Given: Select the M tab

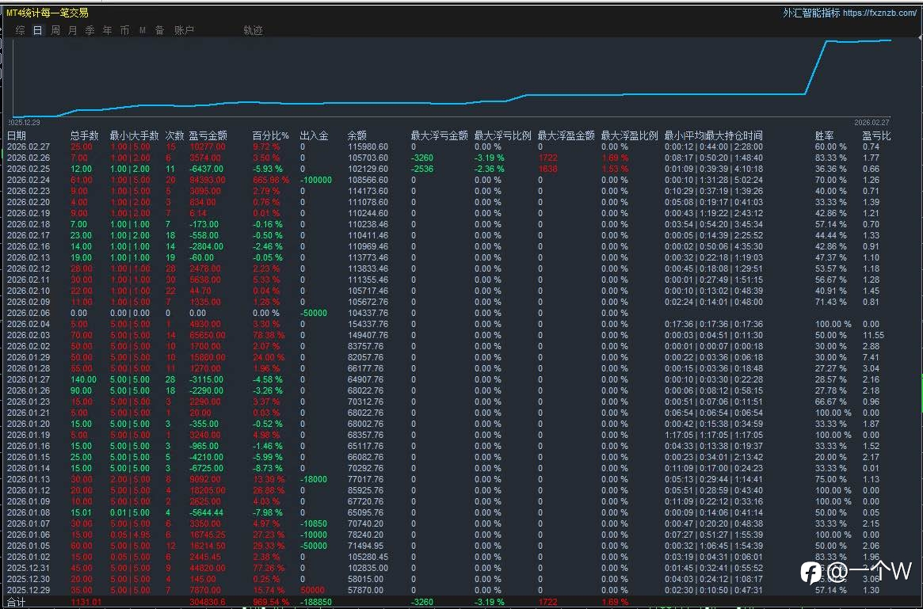Looking at the screenshot, I should click(143, 30).
